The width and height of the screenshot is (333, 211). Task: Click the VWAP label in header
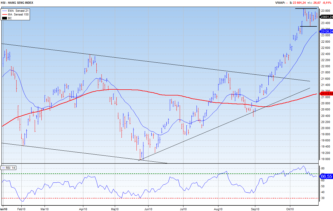pos(280,3)
